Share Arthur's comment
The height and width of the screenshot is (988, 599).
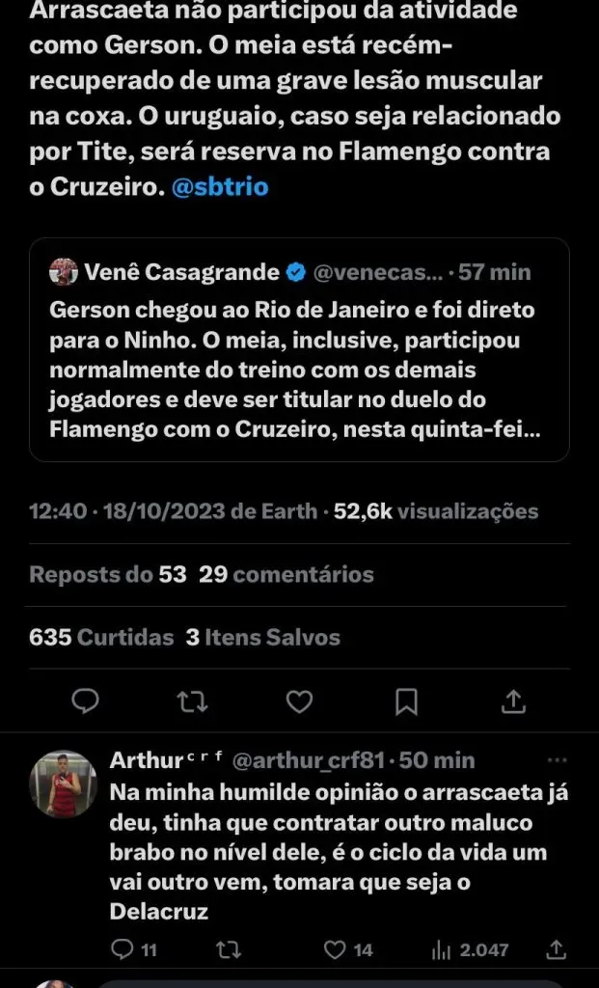pos(558,949)
